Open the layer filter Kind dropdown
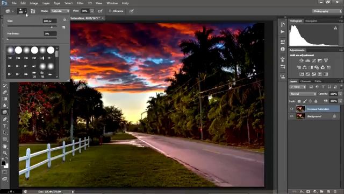Image resolution: width=344 pixels, height=194 pixels. pyautogui.click(x=298, y=87)
